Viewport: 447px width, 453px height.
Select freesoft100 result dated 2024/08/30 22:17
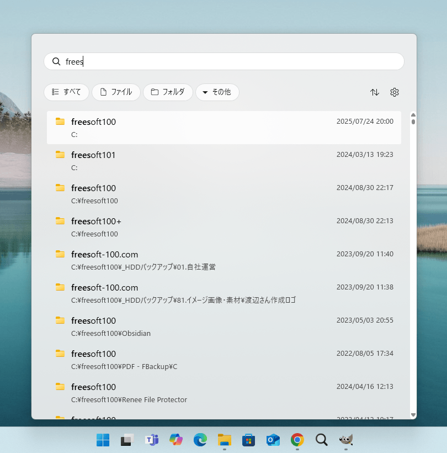[x=224, y=194]
